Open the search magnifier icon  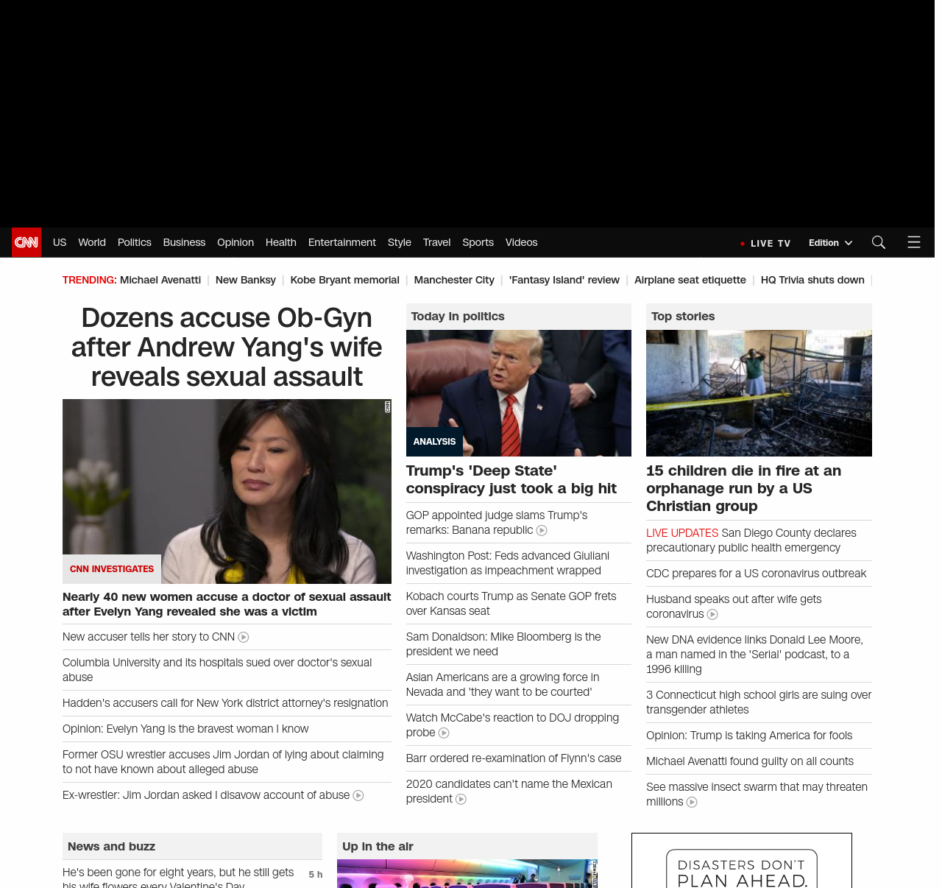tap(878, 242)
